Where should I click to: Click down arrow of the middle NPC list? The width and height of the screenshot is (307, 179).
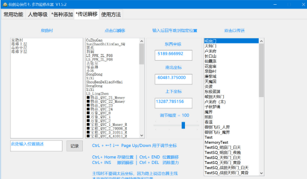pos(142,136)
